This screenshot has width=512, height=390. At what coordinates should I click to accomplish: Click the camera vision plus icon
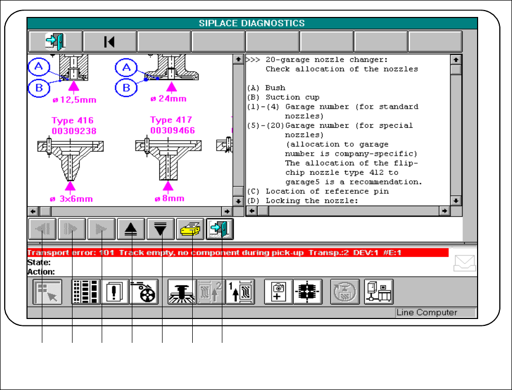pos(278,291)
